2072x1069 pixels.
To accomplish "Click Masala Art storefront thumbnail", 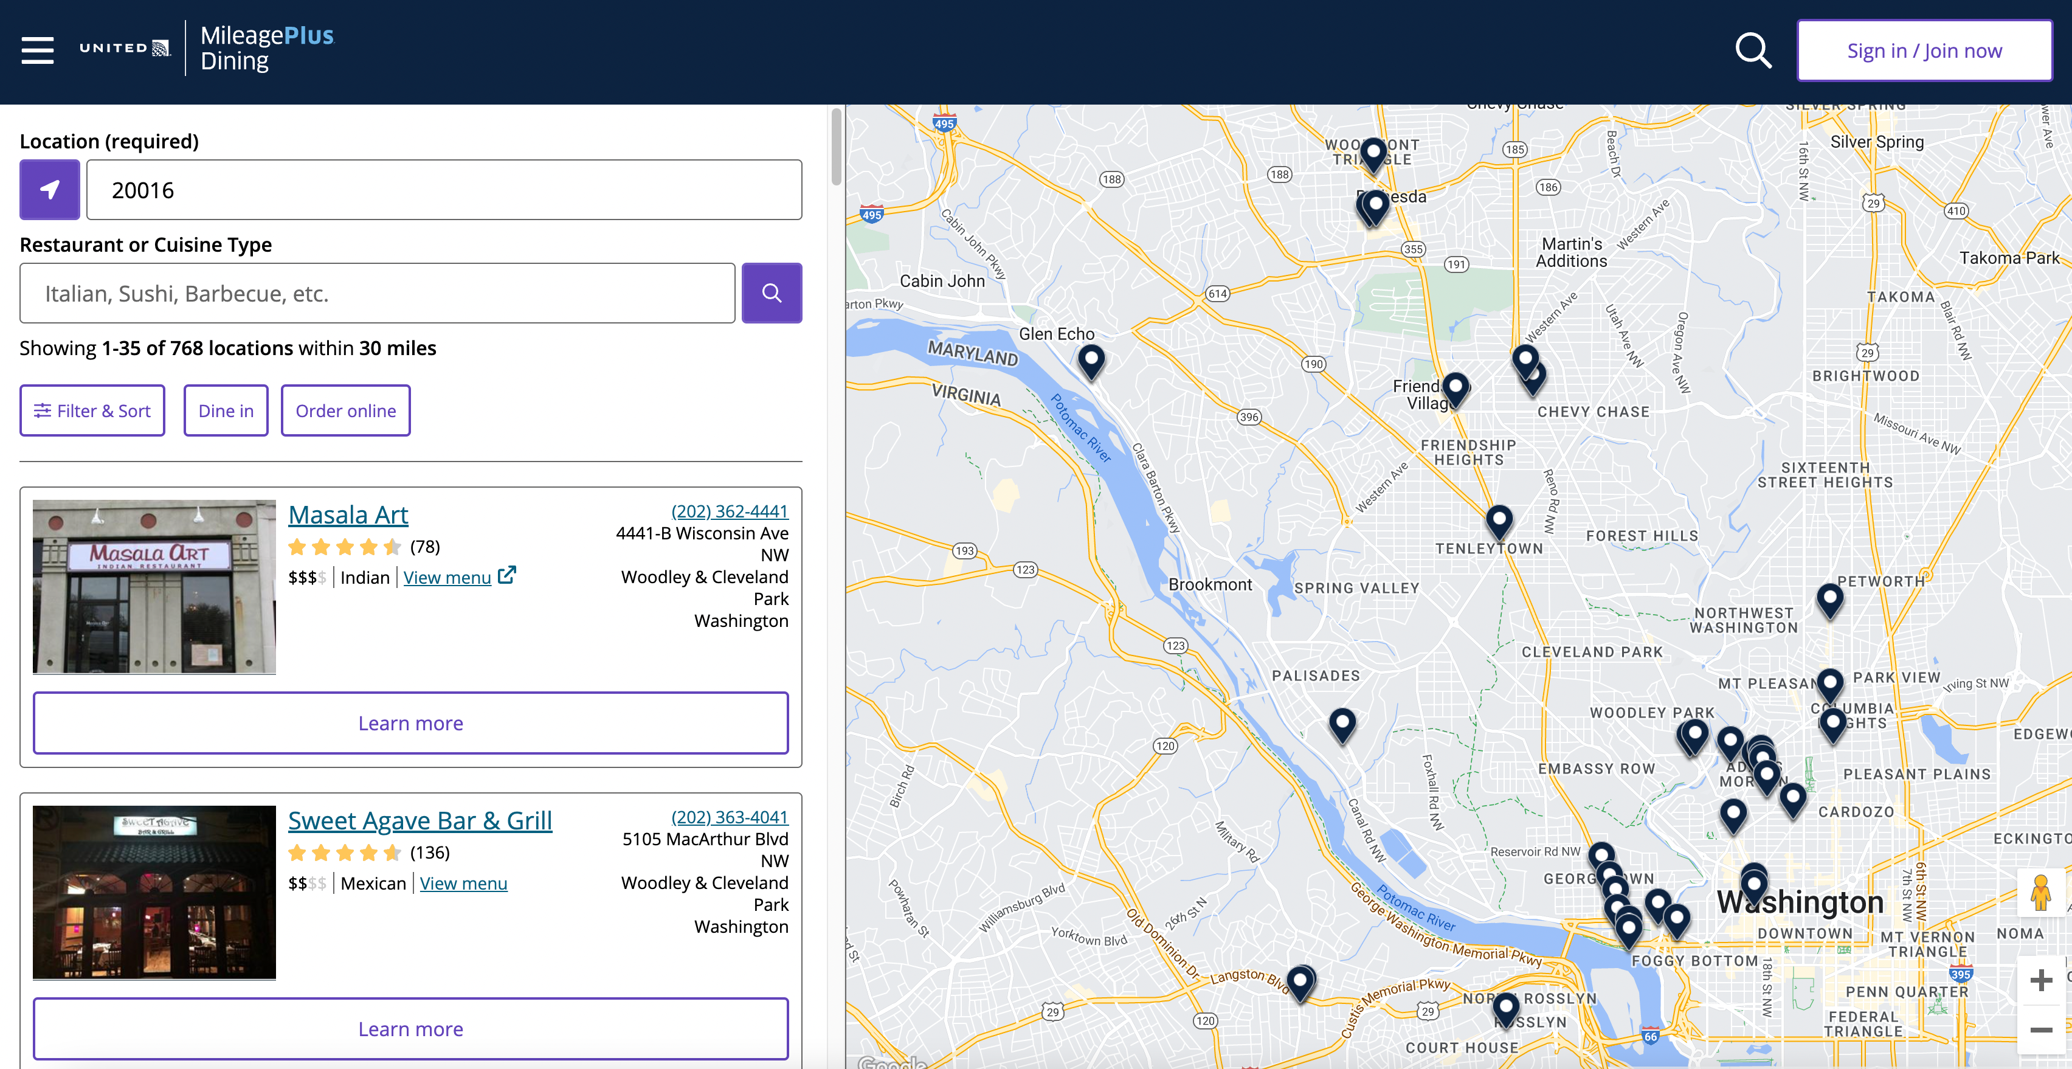I will tap(154, 586).
